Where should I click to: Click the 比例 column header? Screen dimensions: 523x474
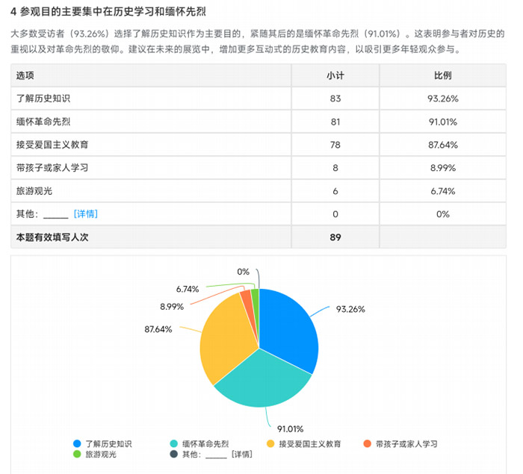[x=442, y=75]
